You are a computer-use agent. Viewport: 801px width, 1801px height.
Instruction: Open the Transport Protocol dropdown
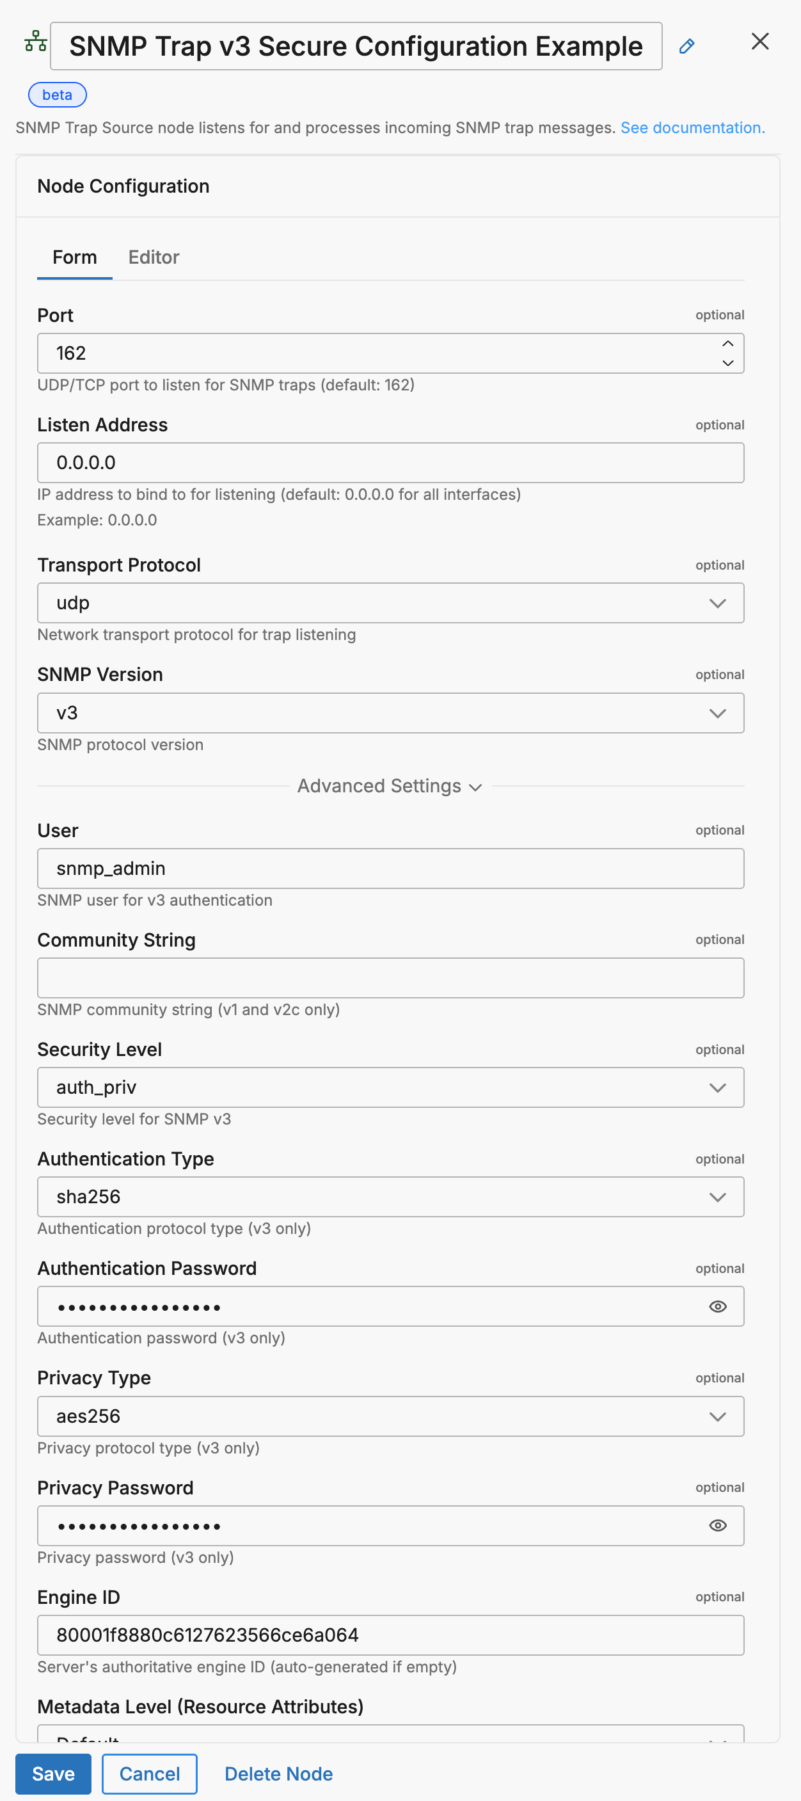point(390,603)
